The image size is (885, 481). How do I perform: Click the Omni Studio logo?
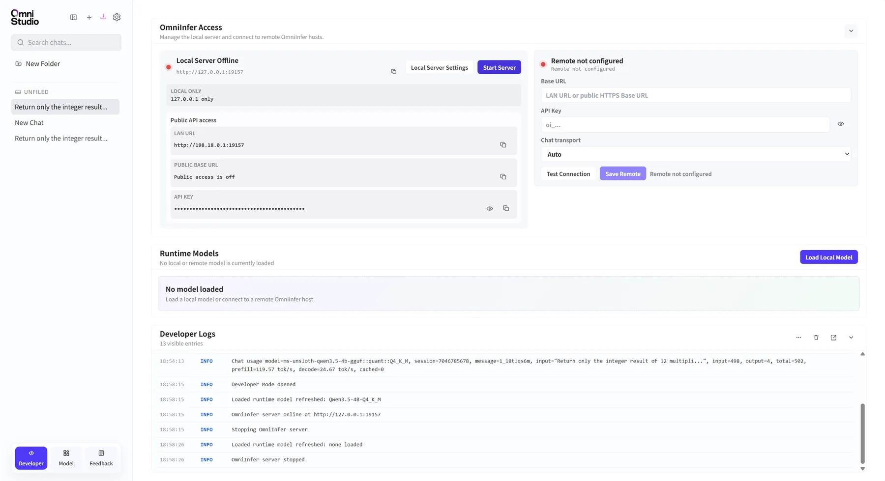click(25, 17)
